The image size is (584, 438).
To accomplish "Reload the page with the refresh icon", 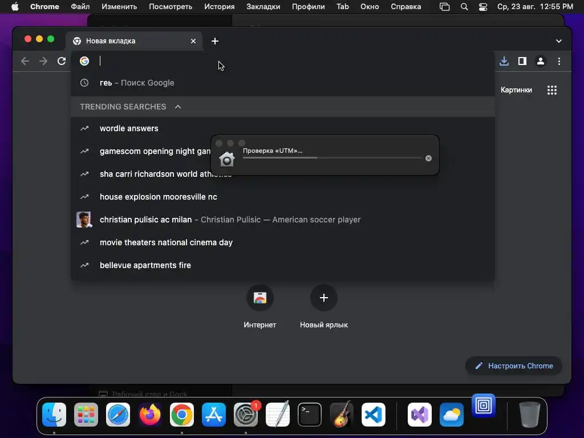I will (62, 61).
